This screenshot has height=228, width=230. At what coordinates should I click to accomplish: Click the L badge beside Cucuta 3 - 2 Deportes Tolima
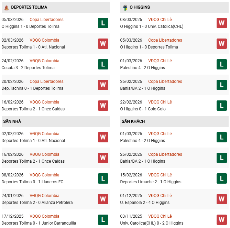pyautogui.click(x=103, y=64)
